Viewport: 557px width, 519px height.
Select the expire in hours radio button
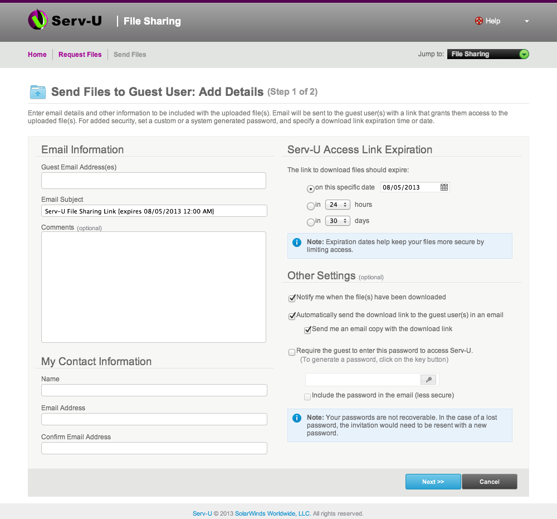click(311, 206)
